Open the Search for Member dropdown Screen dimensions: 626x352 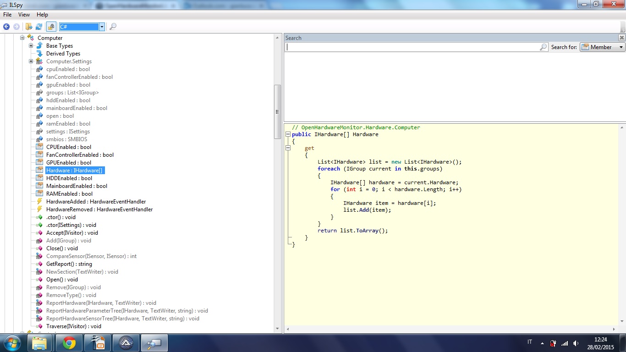click(603, 47)
